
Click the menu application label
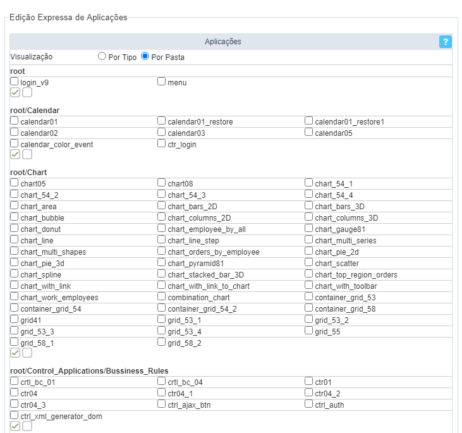click(177, 83)
